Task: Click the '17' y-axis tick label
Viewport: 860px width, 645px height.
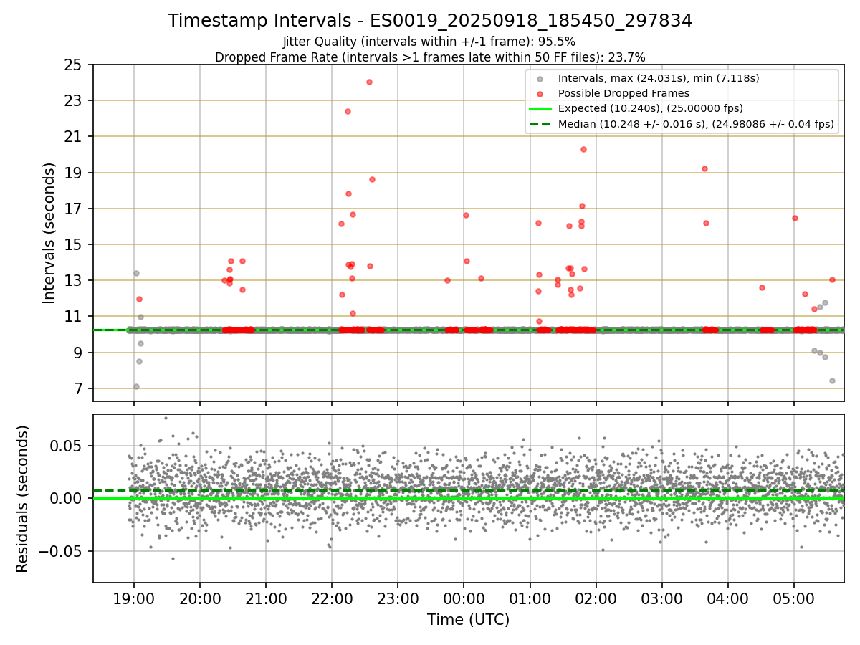Action: point(74,209)
